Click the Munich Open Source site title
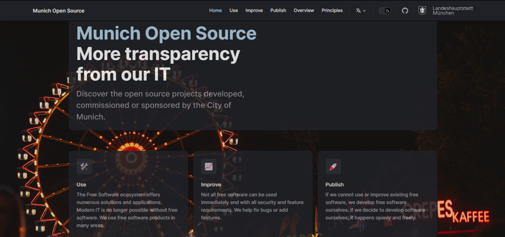 point(58,11)
